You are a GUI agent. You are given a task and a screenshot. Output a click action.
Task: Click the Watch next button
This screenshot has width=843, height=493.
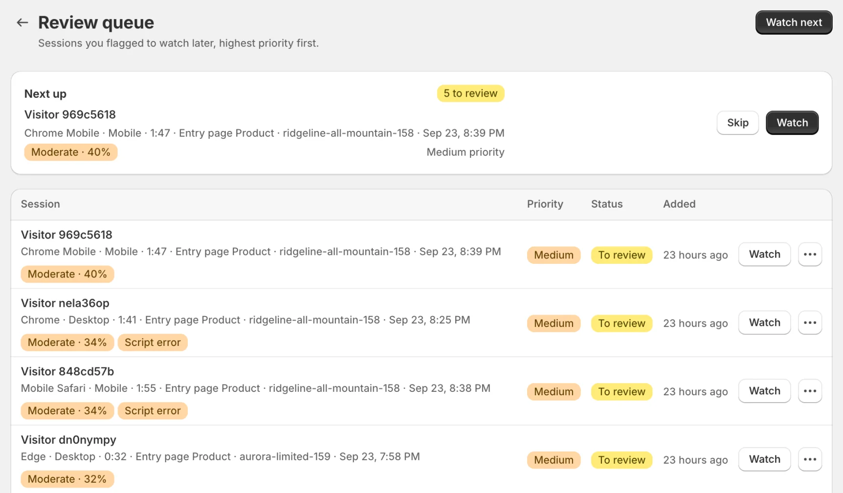tap(794, 22)
